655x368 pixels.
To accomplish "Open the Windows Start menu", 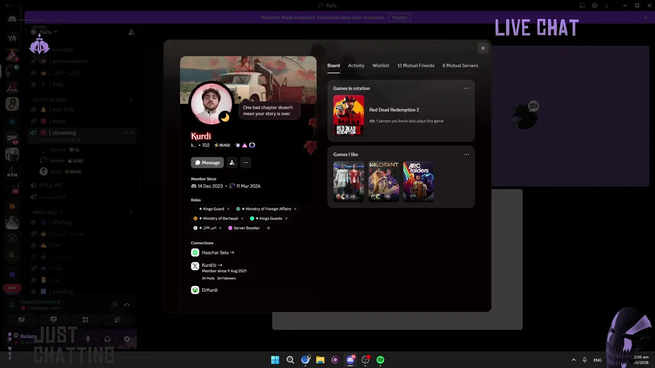I will pyautogui.click(x=275, y=360).
